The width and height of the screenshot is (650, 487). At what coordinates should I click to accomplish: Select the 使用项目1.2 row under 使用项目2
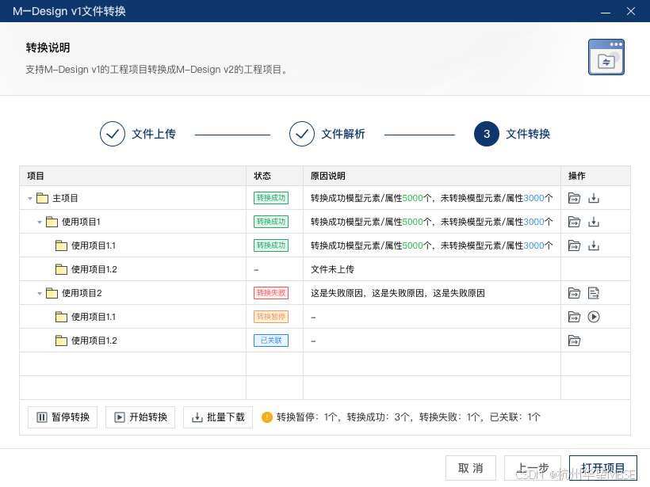(325, 341)
